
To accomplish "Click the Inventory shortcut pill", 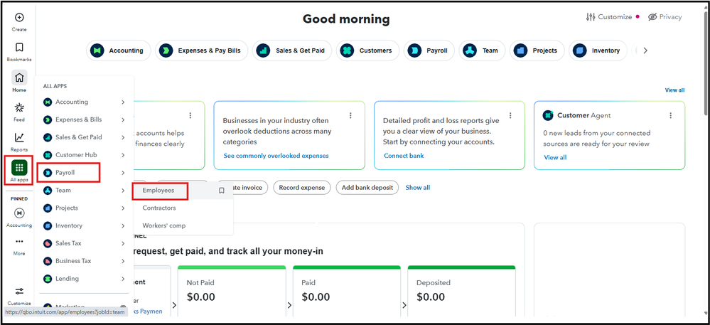I will tap(597, 50).
